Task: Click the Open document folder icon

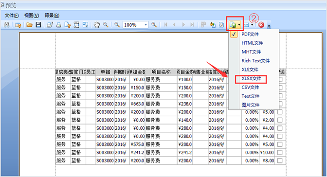Action: (29, 25)
